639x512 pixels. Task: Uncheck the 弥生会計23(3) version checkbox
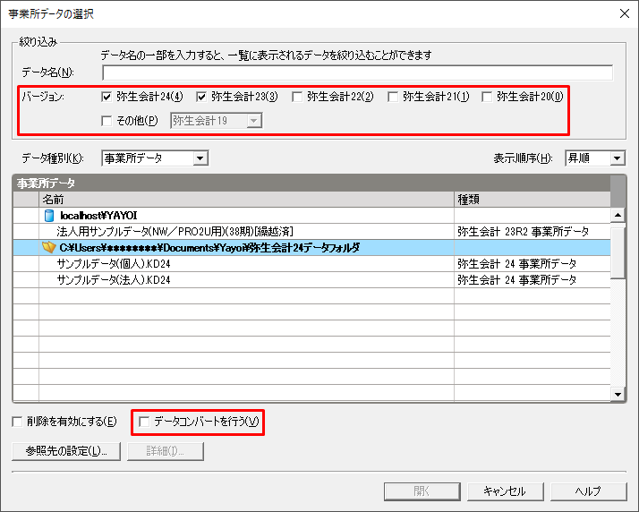201,97
